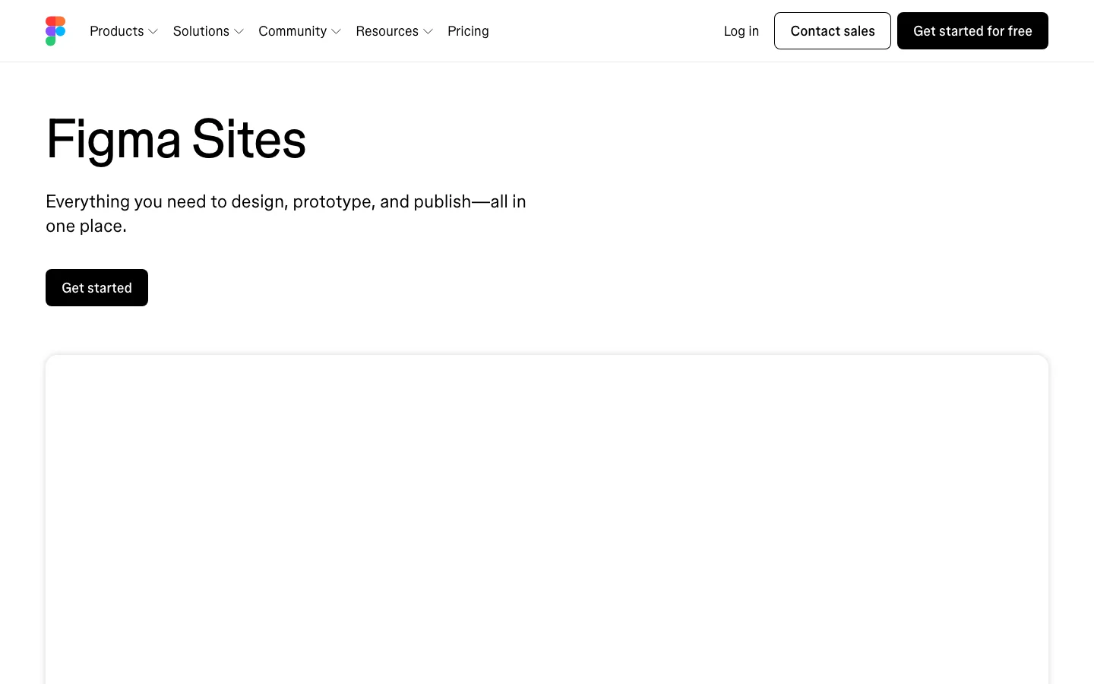1094x684 pixels.
Task: Click the blank preview card
Action: tap(547, 519)
